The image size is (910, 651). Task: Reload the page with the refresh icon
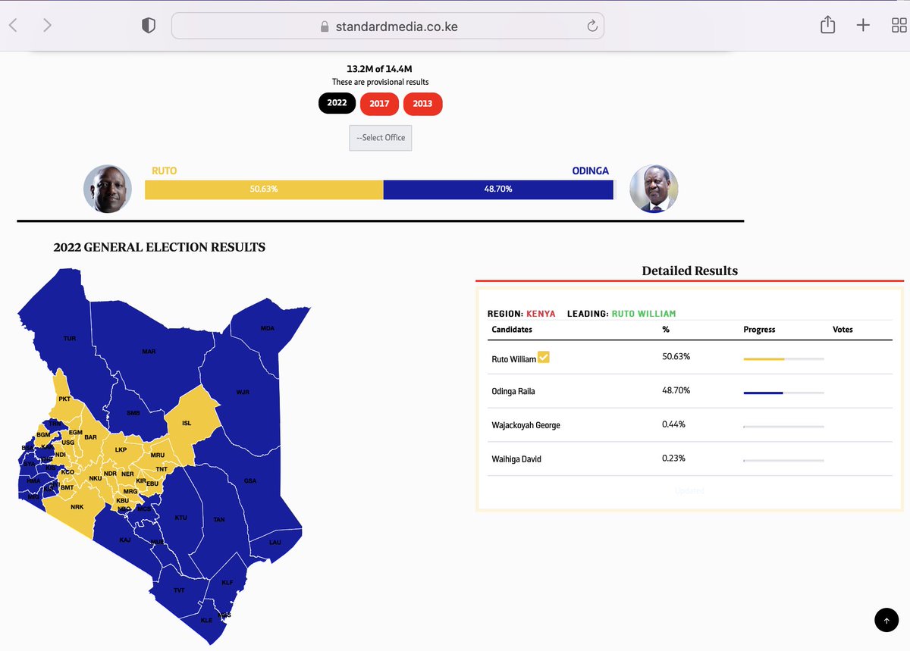point(592,27)
